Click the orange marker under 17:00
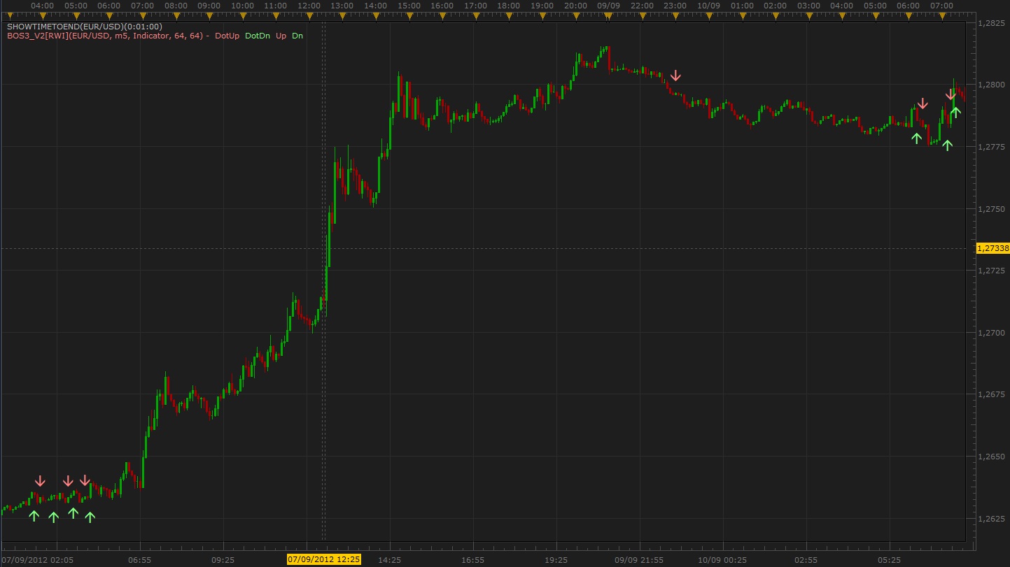 pos(475,15)
